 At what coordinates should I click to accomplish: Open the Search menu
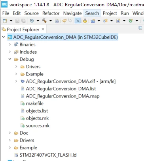click(92, 13)
